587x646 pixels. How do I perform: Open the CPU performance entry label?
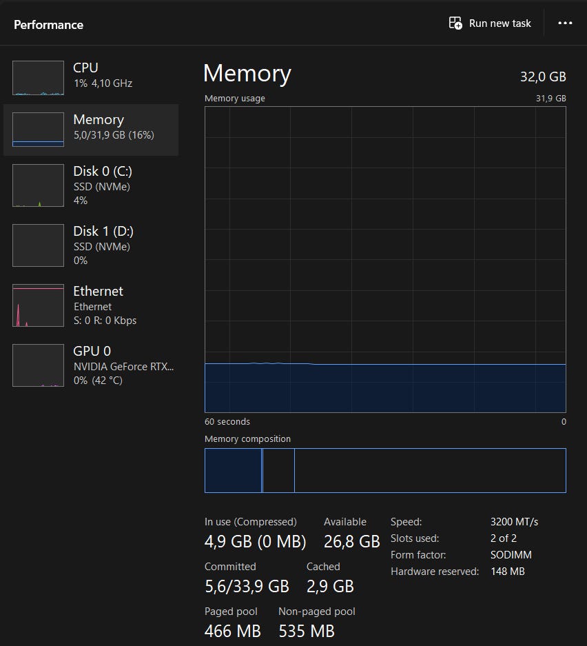tap(85, 68)
